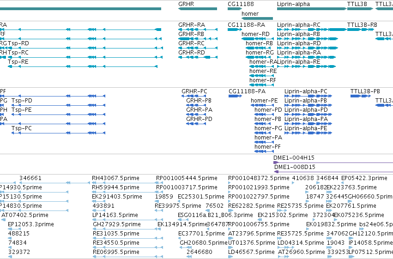Click the Tsp-RD transcript label
The height and width of the screenshot is (259, 393).
pyautogui.click(x=18, y=43)
